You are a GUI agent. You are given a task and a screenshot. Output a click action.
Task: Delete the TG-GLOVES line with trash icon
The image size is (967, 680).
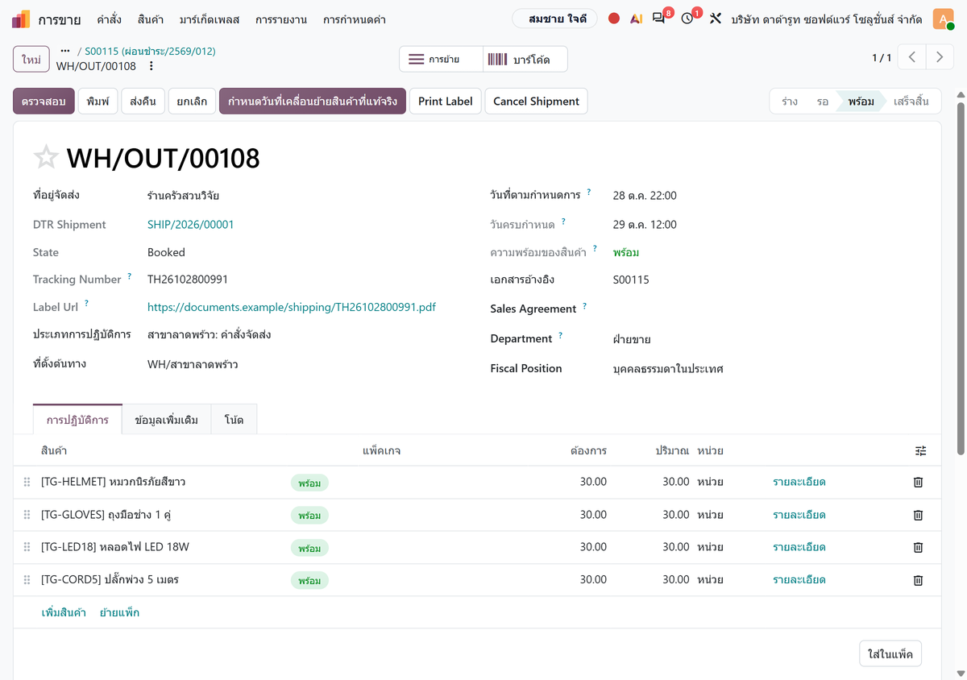918,515
